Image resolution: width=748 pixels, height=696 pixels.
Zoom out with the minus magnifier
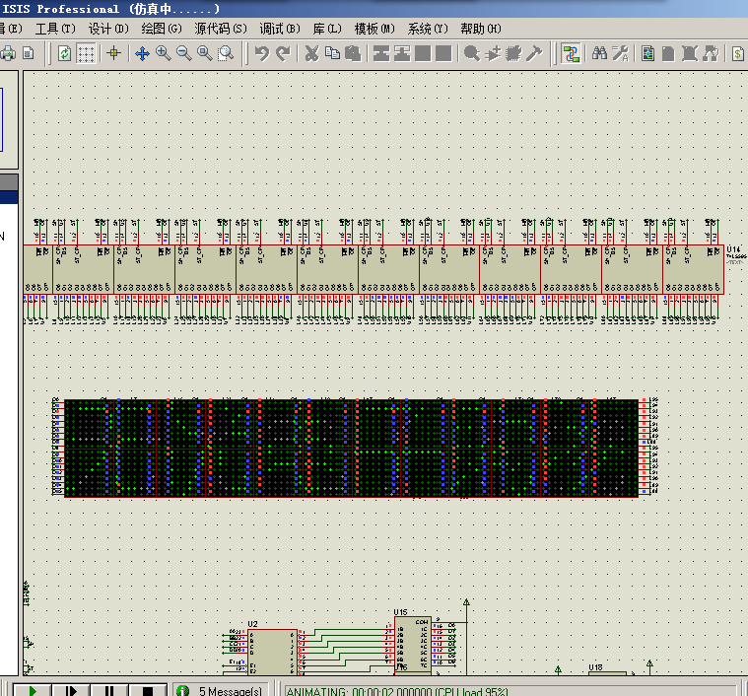pos(184,53)
